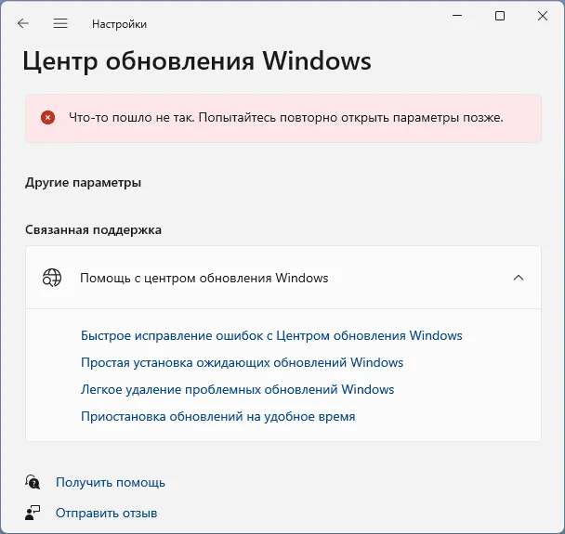Click the Что-то пошло не так error message

[285, 118]
